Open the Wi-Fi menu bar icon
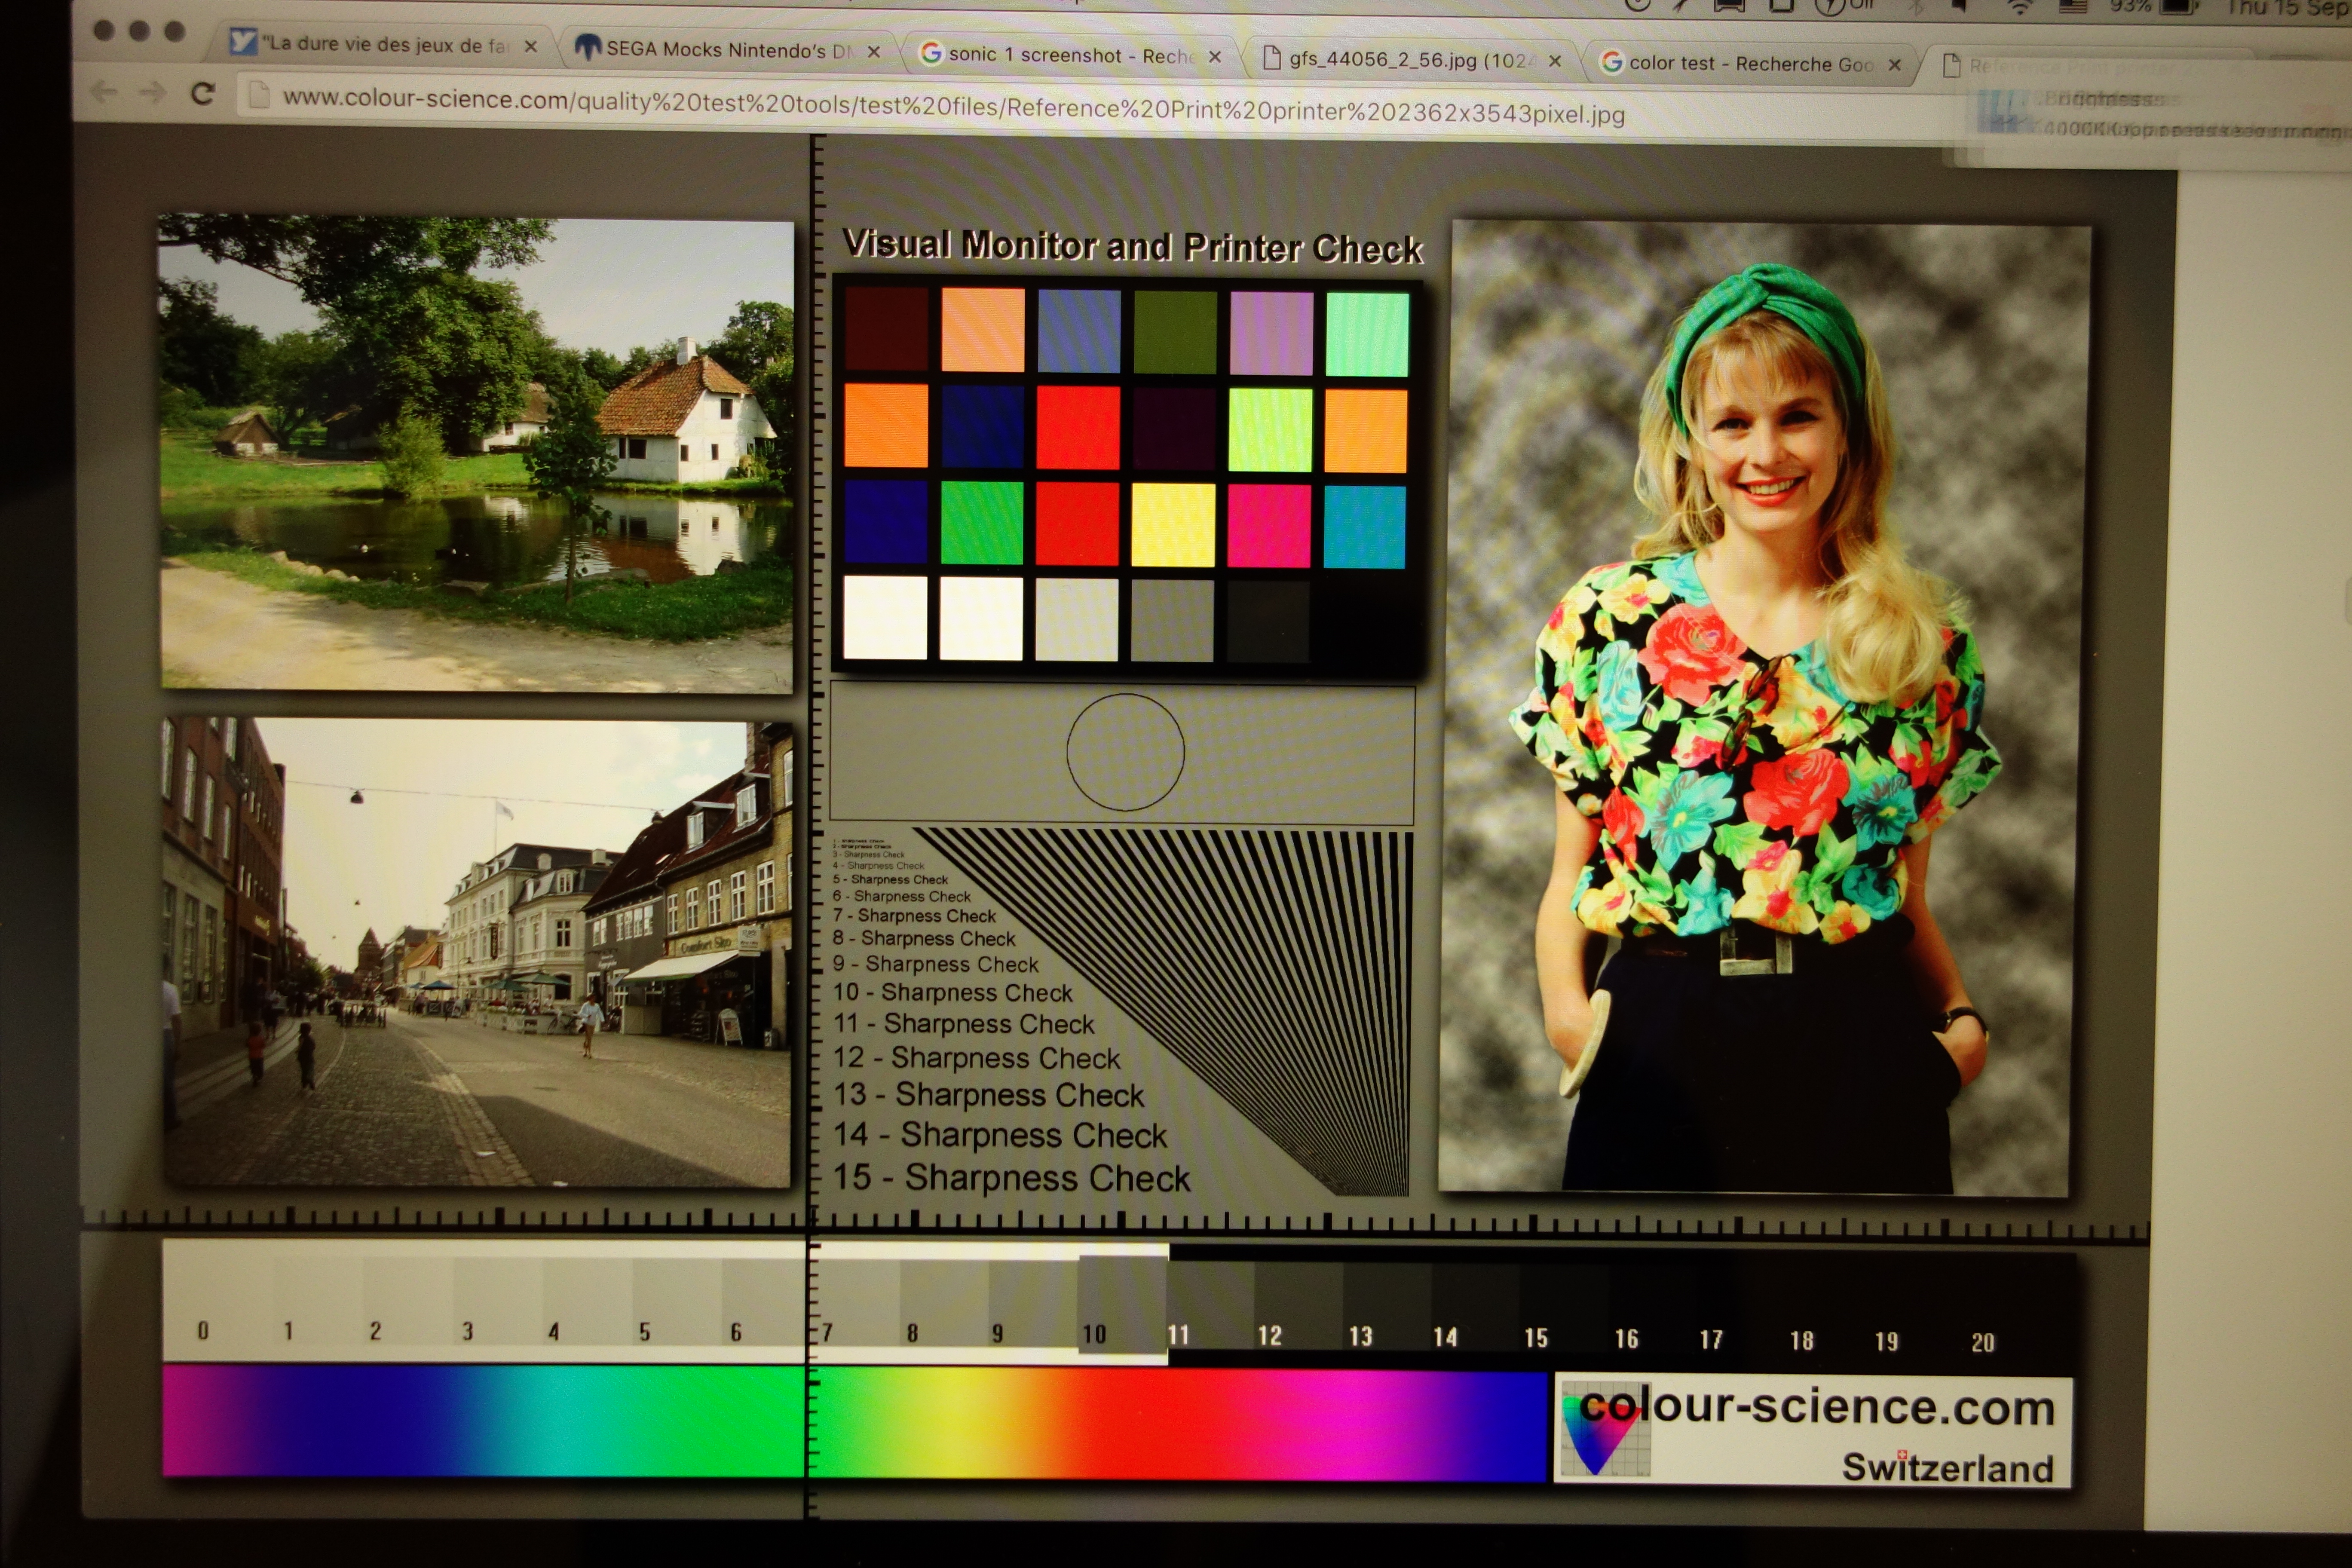The height and width of the screenshot is (1568, 2352). [x=2020, y=7]
